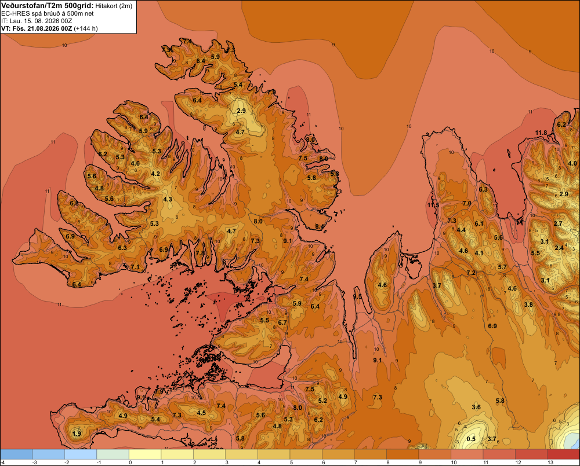Click the glacier temperature value '0.5'
The width and height of the screenshot is (580, 466).
[x=471, y=439]
